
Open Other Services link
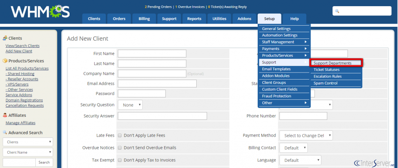pos(19,90)
